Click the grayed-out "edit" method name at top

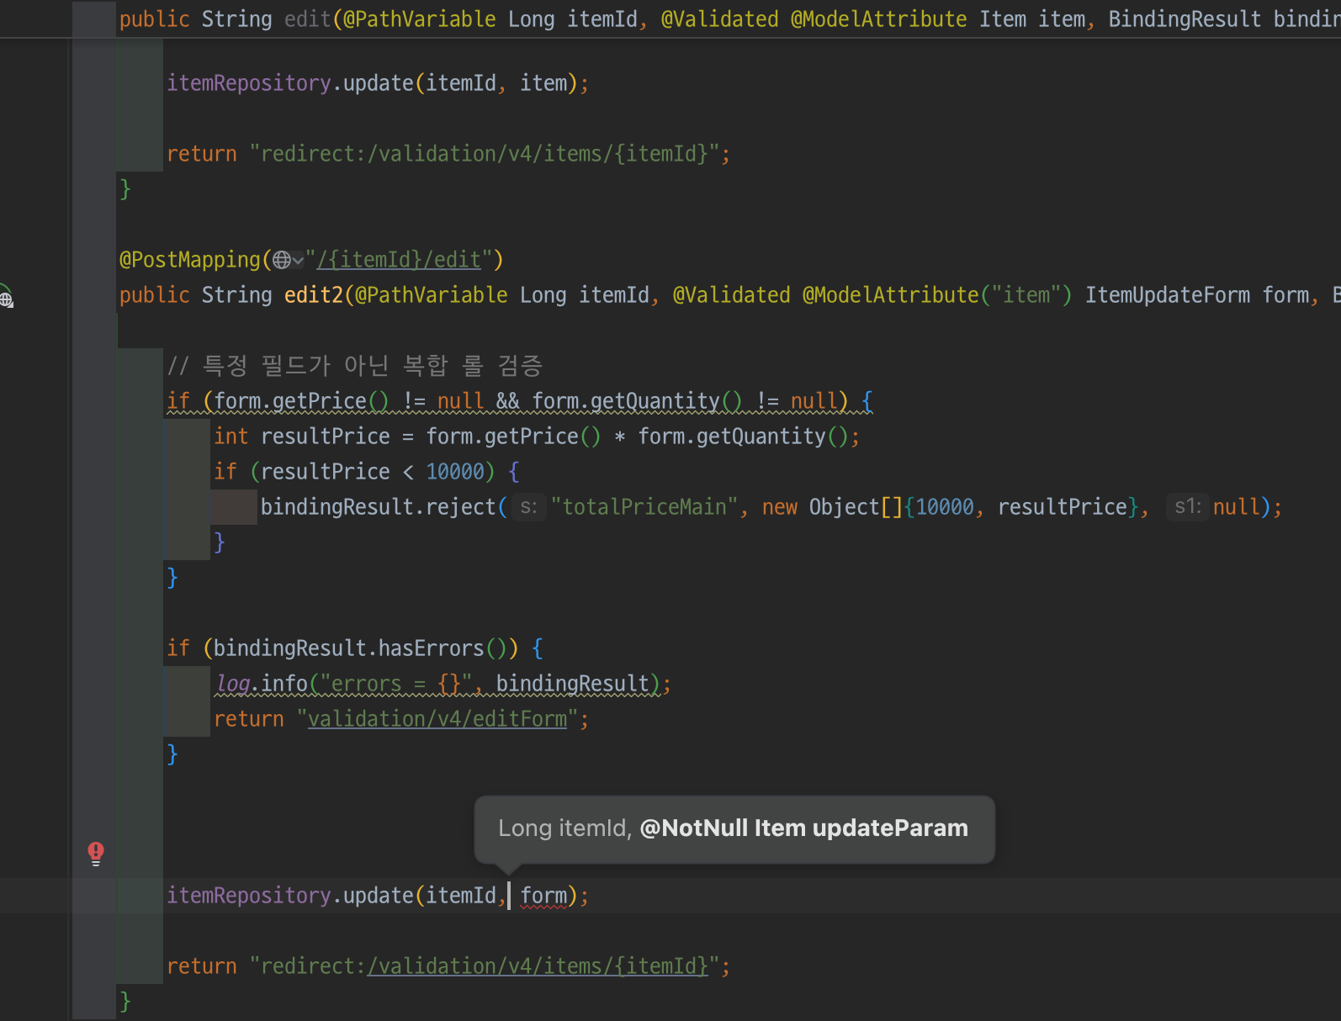tap(307, 19)
